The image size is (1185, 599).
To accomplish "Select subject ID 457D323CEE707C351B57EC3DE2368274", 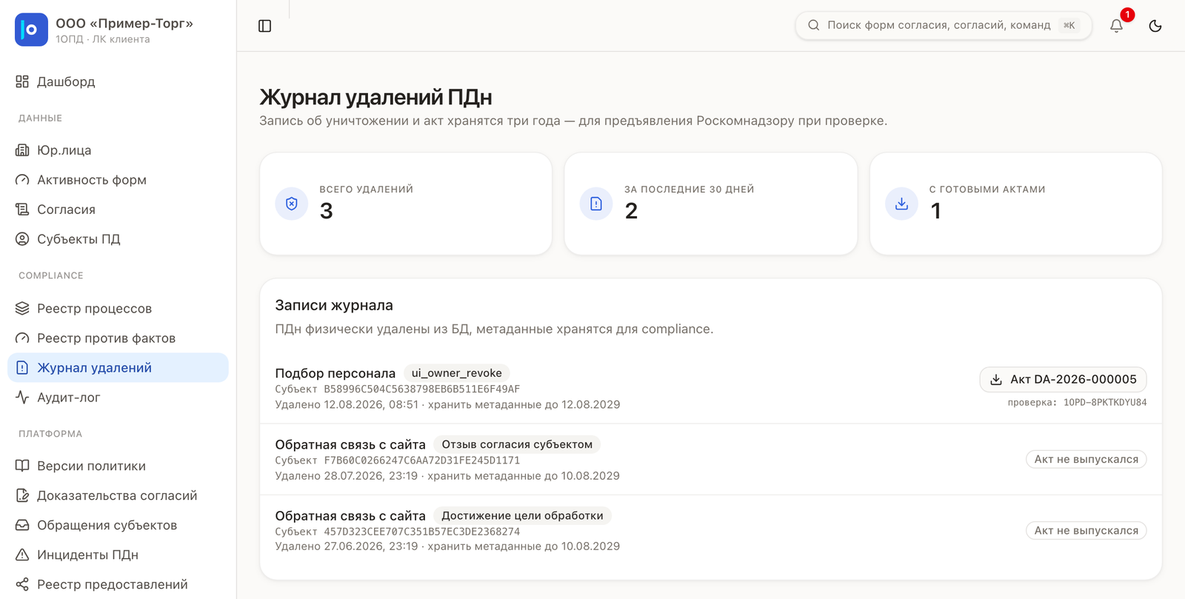I will point(422,531).
